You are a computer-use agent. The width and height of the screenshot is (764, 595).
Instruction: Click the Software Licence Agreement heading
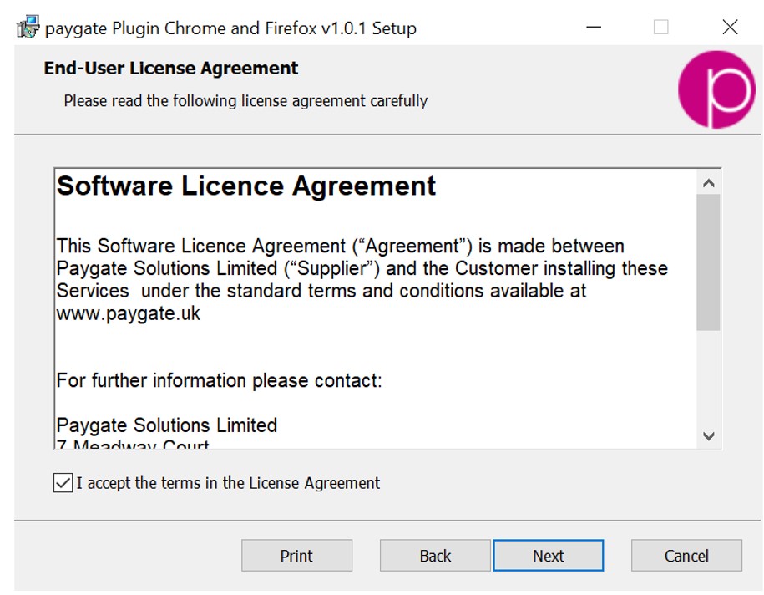click(246, 186)
